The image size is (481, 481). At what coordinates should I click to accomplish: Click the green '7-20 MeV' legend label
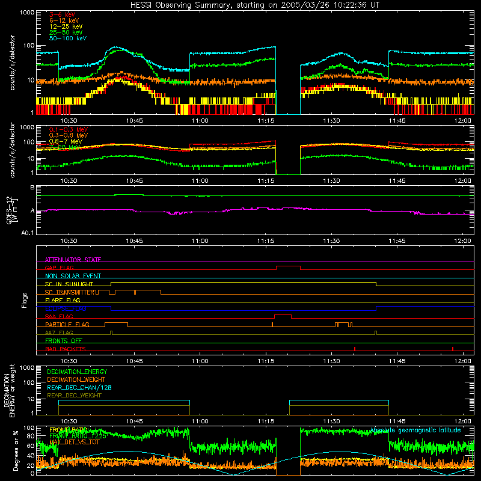point(64,147)
